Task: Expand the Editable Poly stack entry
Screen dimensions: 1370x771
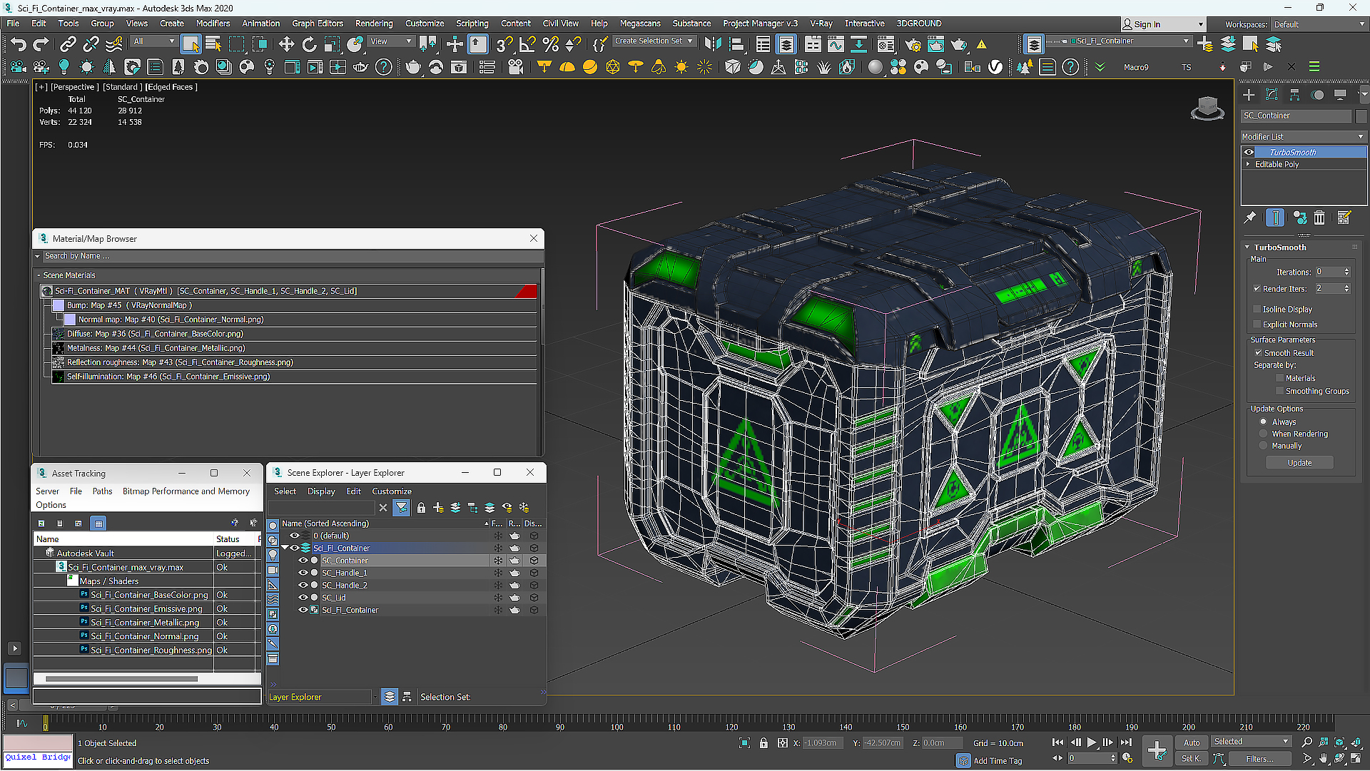Action: coord(1248,164)
